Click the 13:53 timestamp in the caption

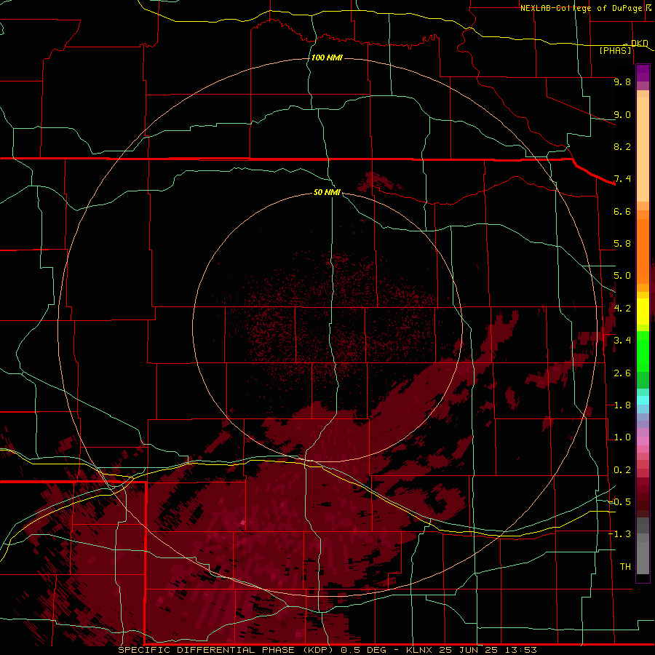click(520, 650)
